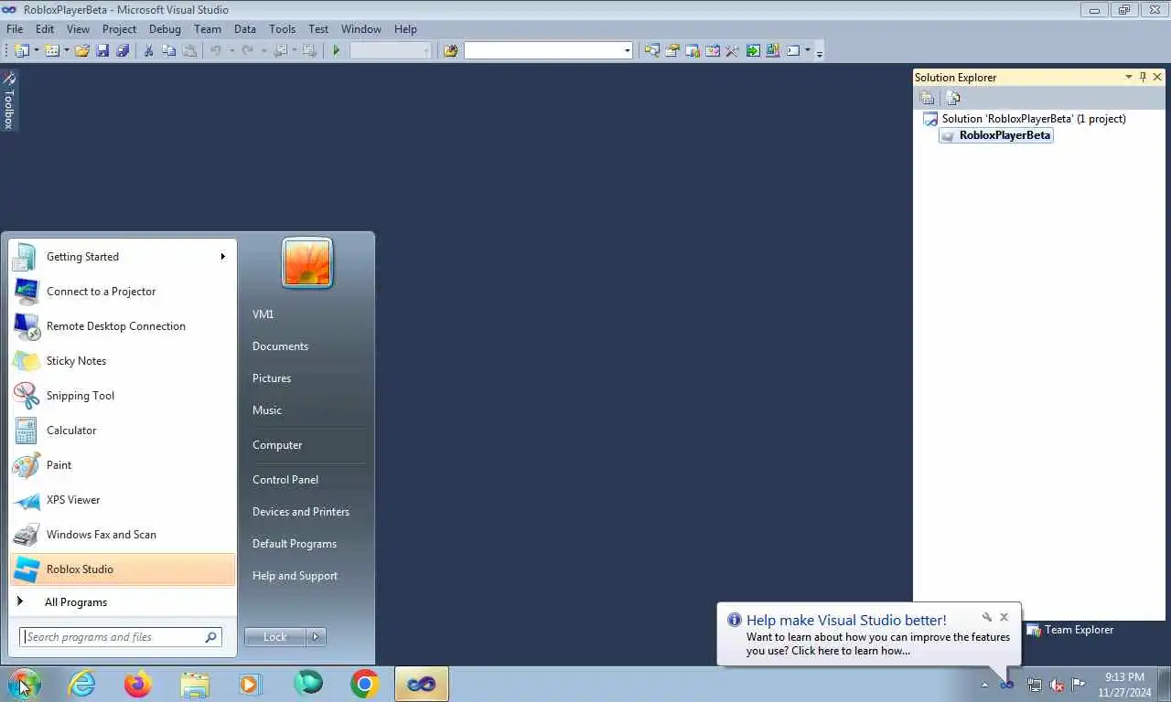1171x702 pixels.
Task: Click the New Project toolbar icon
Action: tap(21, 51)
